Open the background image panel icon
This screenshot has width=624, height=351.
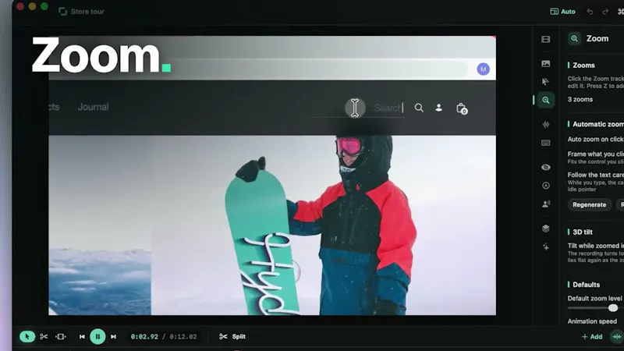545,64
